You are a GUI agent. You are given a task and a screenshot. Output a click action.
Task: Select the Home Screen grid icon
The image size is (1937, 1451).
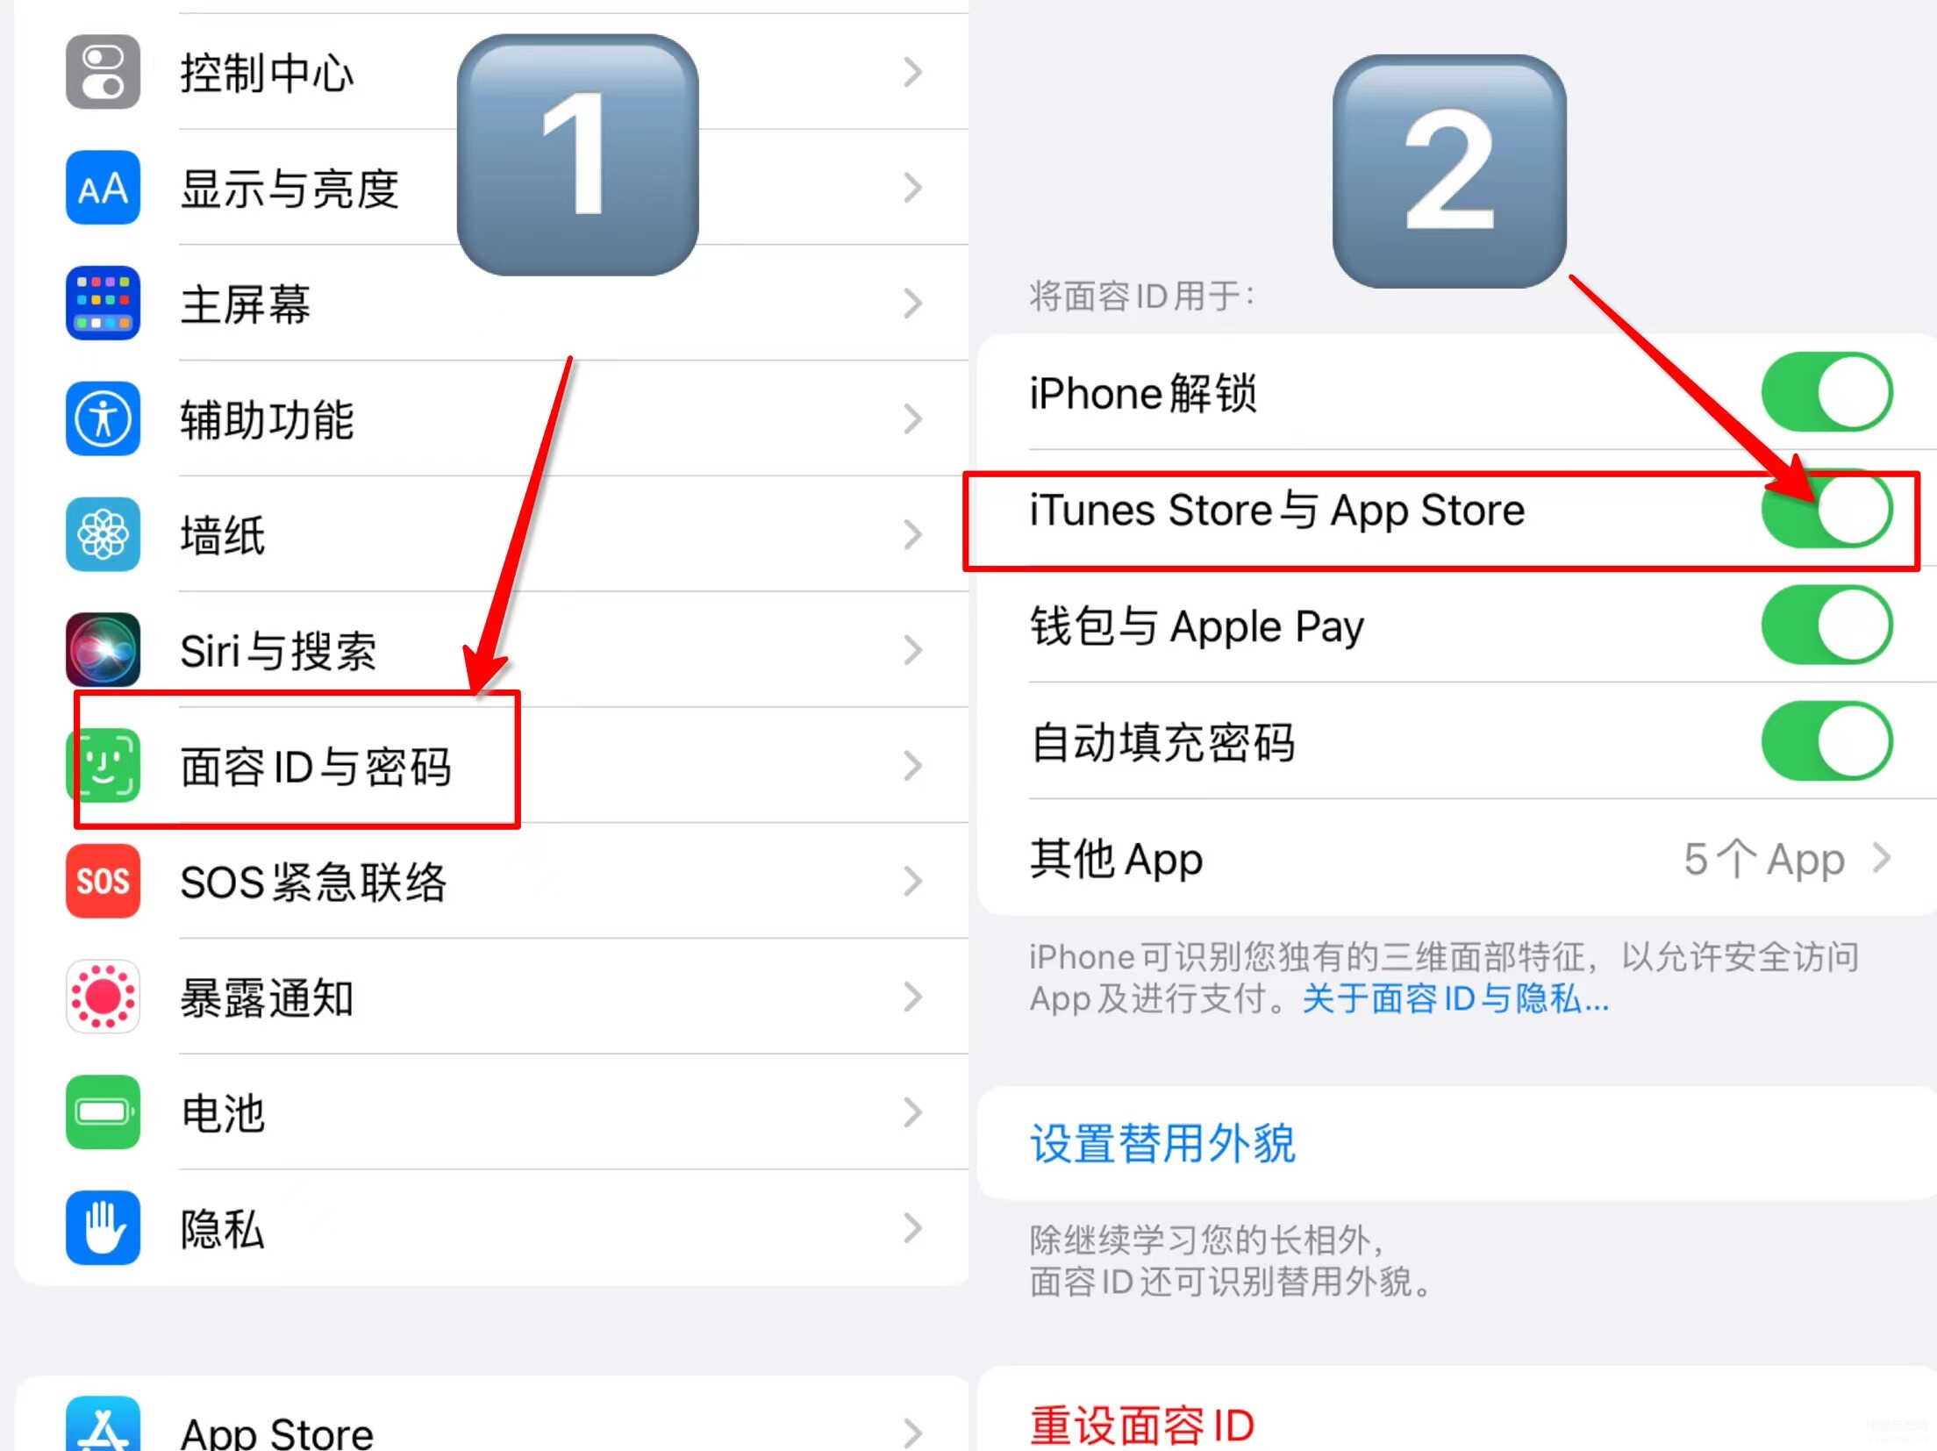pos(103,304)
